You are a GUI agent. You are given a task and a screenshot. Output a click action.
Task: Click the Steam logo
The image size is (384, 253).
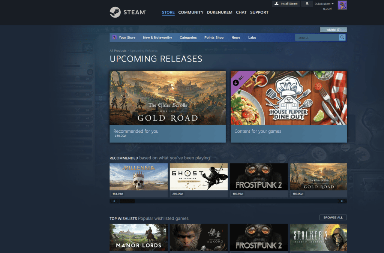[x=128, y=12]
